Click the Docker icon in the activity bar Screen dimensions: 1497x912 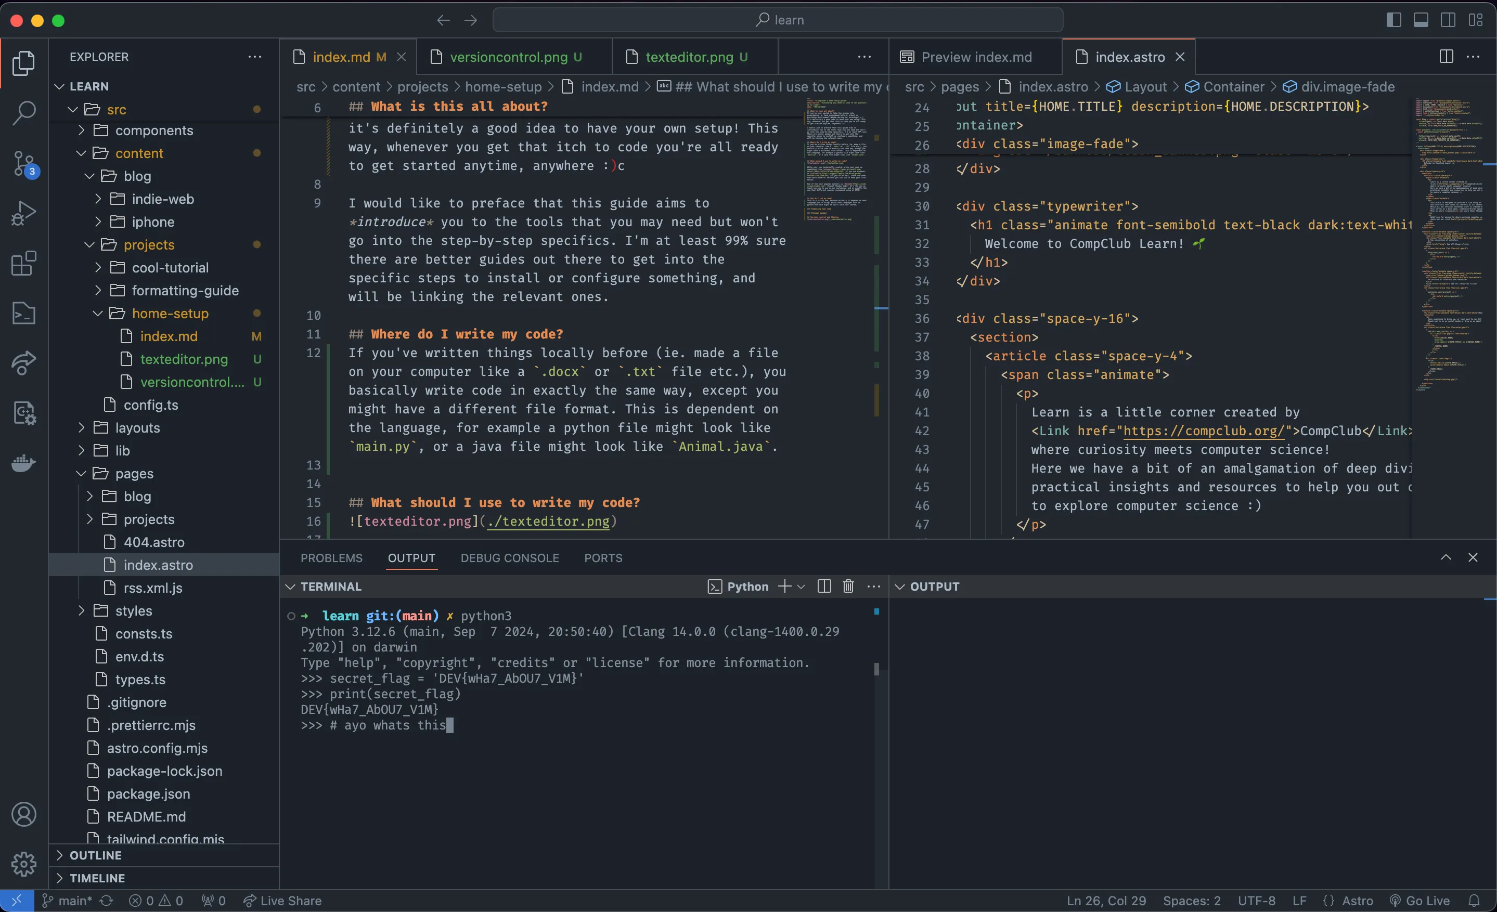point(23,463)
